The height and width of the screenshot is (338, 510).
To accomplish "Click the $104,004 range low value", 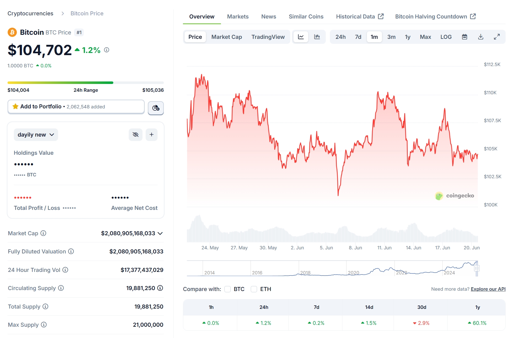I will tap(19, 90).
